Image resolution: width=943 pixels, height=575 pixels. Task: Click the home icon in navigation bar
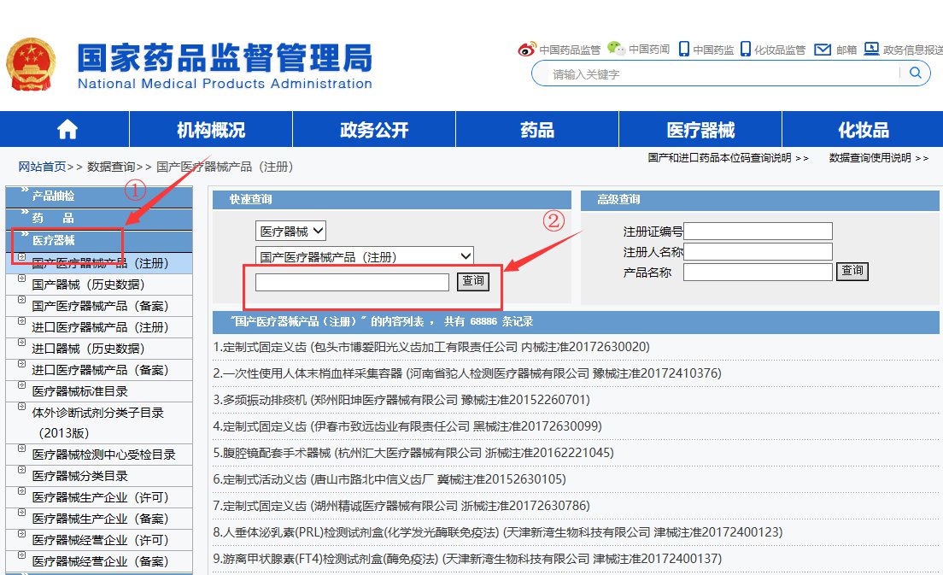coord(67,130)
